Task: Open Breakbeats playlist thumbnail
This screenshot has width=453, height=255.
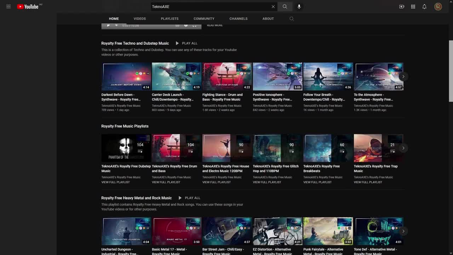Action: pyautogui.click(x=328, y=148)
